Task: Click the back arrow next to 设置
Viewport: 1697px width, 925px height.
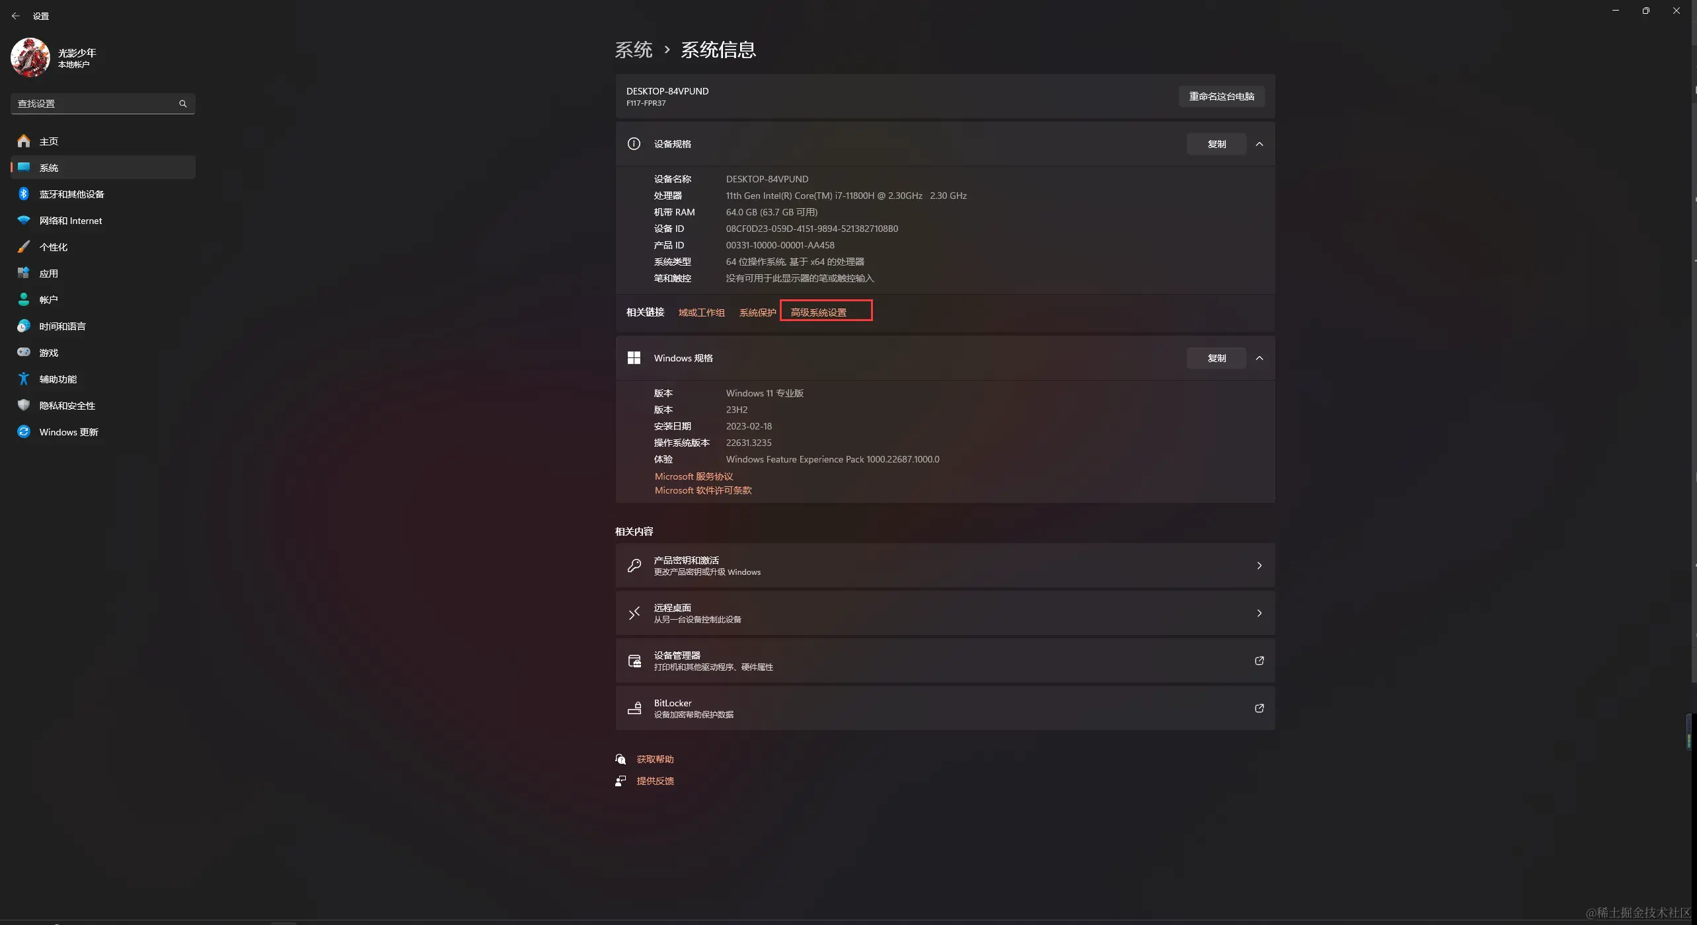Action: (16, 16)
